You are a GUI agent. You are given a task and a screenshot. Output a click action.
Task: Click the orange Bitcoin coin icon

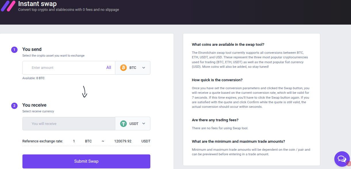pos(123,68)
